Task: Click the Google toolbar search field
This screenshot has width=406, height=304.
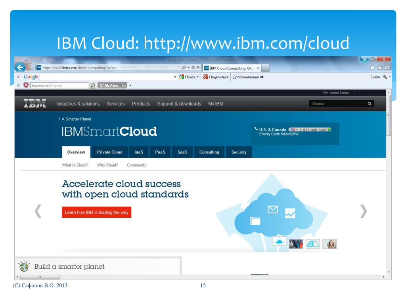Action: 107,77
